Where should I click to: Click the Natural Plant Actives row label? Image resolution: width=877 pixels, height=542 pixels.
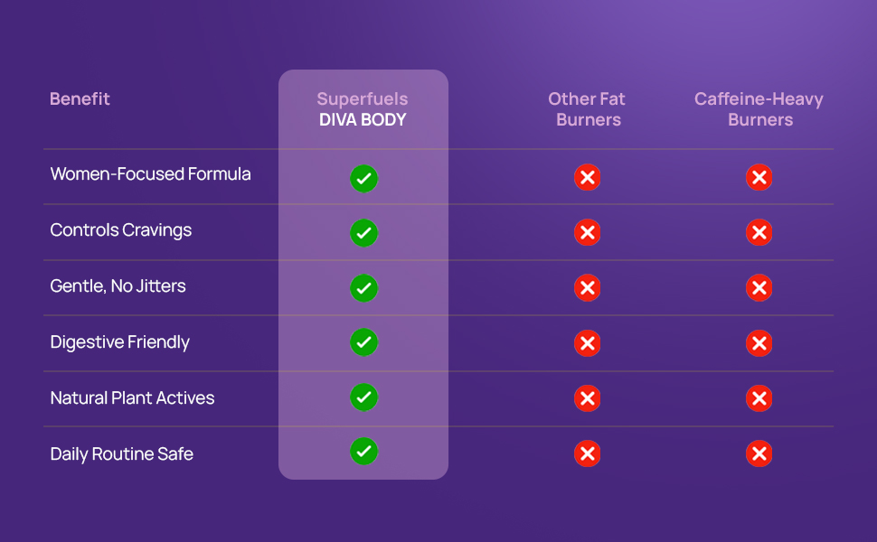(x=133, y=397)
